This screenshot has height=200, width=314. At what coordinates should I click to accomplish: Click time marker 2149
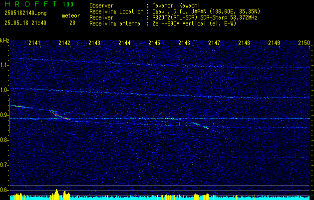274,43
